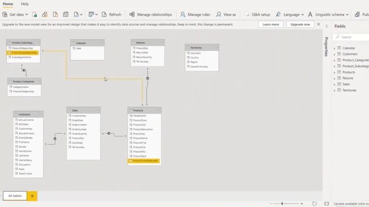Click the SQL Server source icon
This screenshot has width=369, height=207.
(55, 14)
